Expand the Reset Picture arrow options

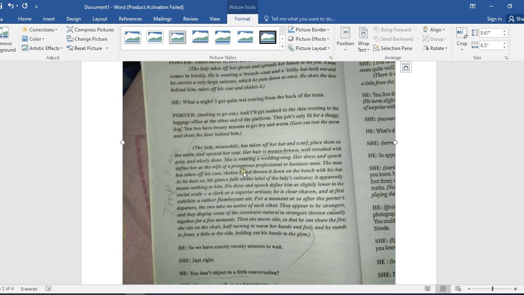[x=107, y=48]
